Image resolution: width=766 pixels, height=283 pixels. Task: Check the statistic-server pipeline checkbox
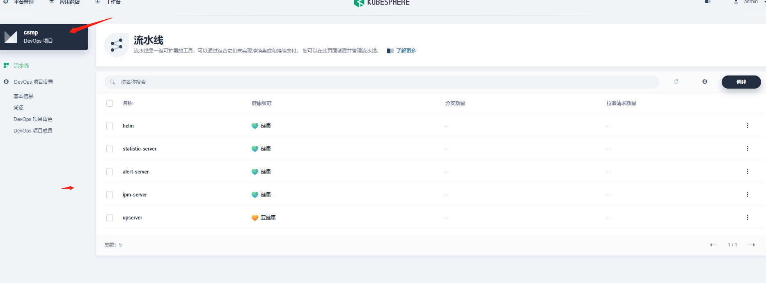coord(110,149)
